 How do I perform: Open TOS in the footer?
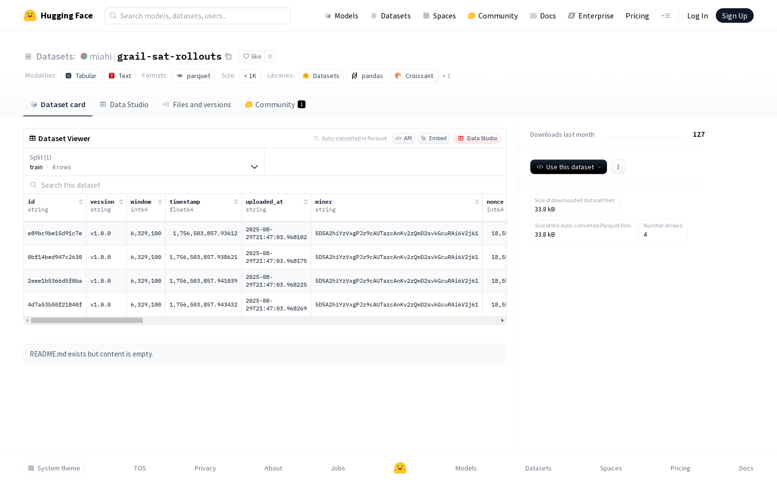[x=140, y=468]
